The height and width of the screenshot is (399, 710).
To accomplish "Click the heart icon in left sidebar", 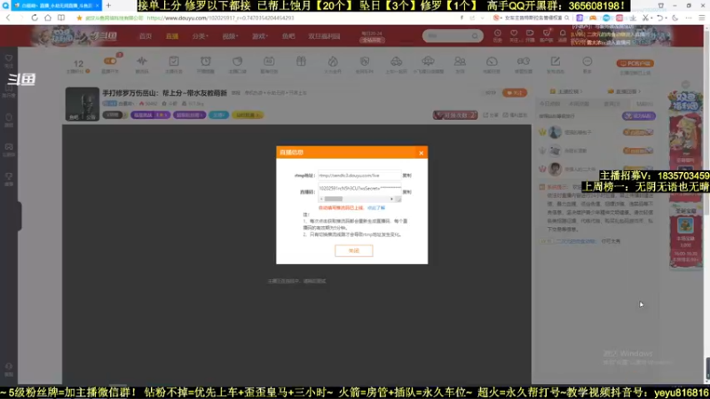I will click(9, 59).
